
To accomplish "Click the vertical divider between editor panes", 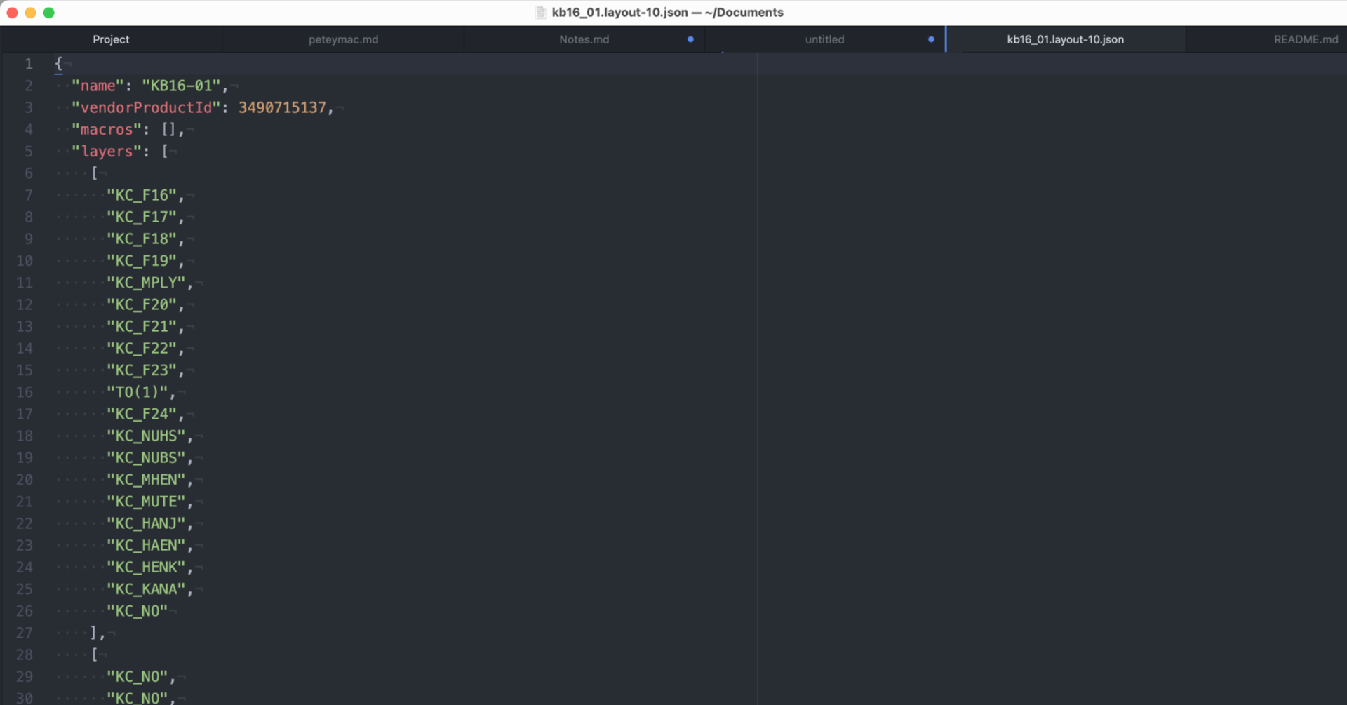I will point(758,351).
